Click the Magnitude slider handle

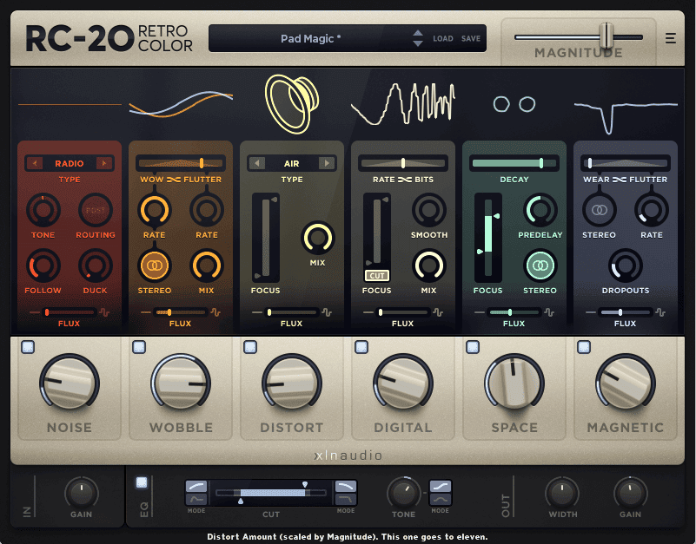click(x=607, y=36)
